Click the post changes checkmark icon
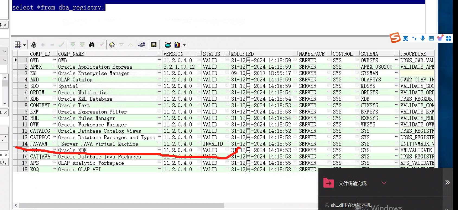 62,45
